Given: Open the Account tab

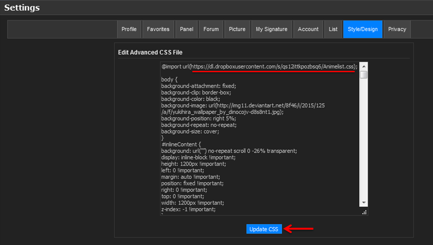Looking at the screenshot, I should tap(308, 29).
